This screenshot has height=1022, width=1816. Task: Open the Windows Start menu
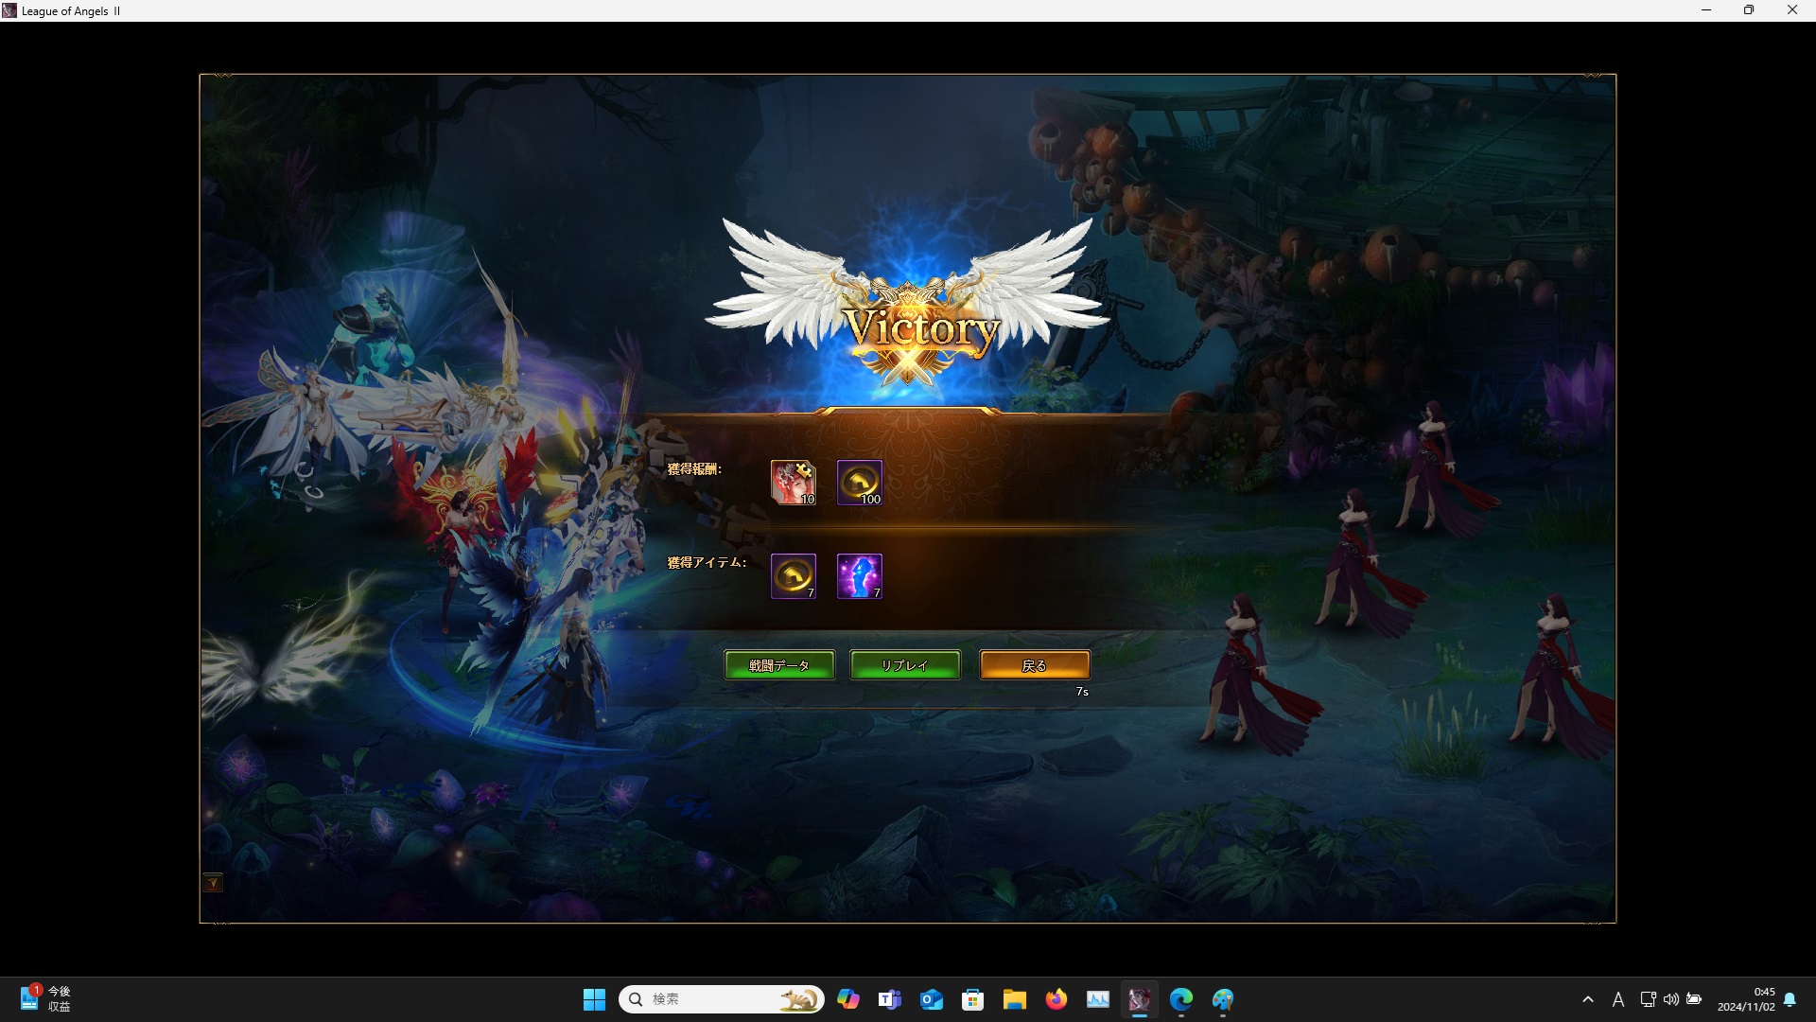(594, 999)
